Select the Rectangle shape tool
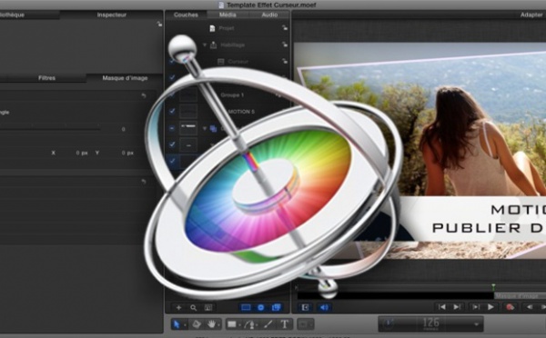Screen dimensions: 546x338 pos(231,324)
